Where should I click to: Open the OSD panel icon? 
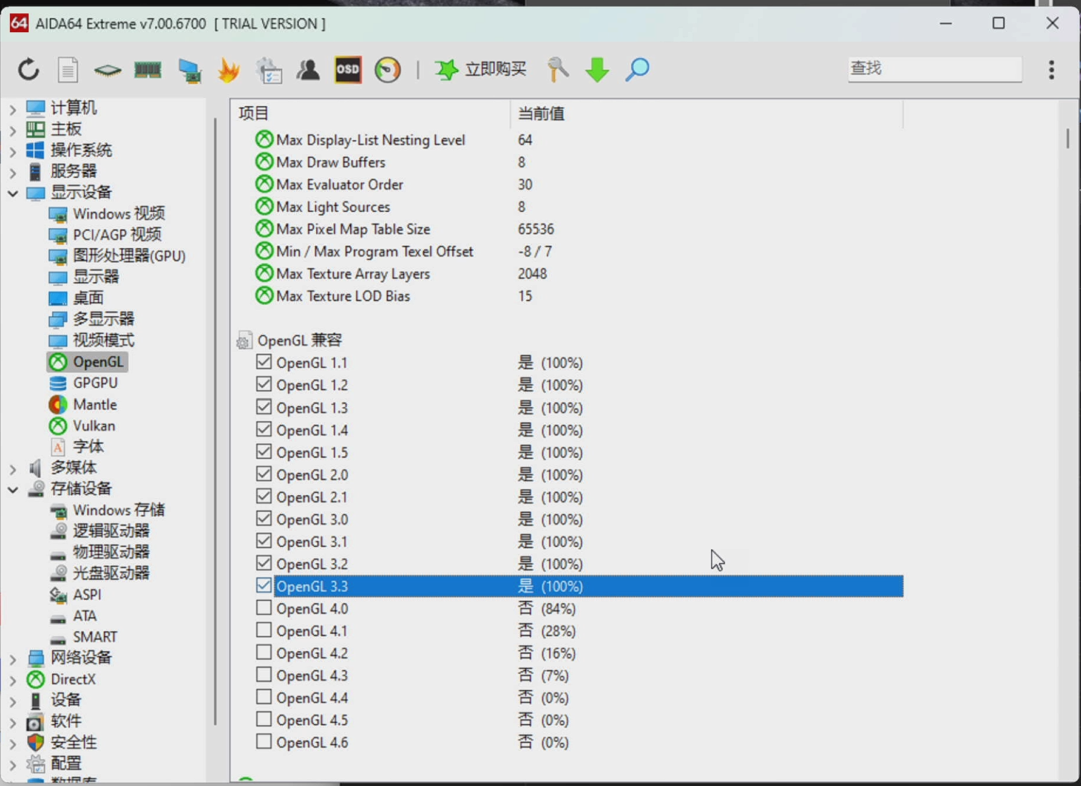point(348,70)
